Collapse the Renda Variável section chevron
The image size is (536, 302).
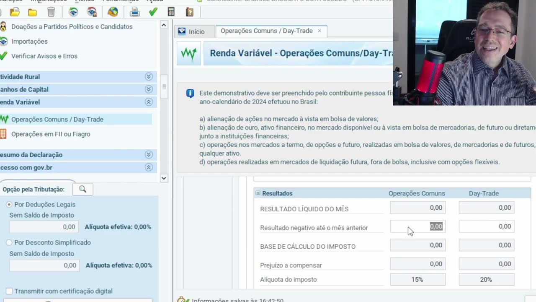(x=148, y=102)
